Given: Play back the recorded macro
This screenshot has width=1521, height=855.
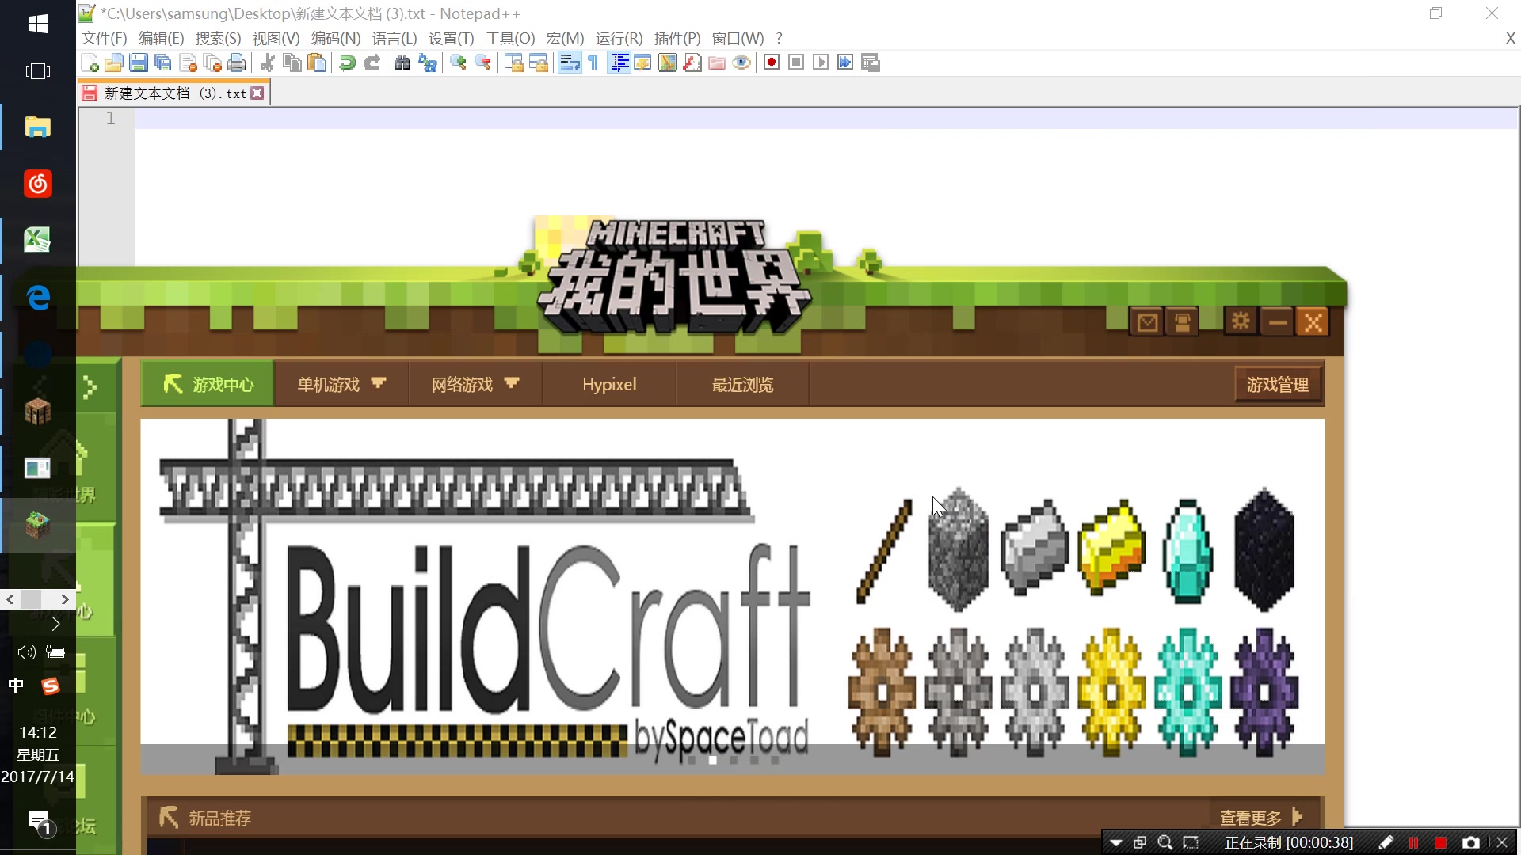Looking at the screenshot, I should click(821, 63).
